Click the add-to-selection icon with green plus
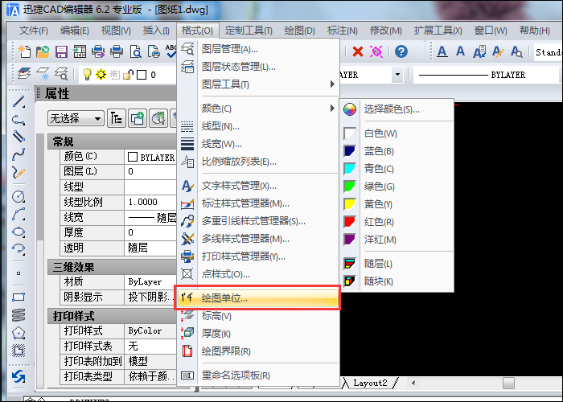 pos(138,118)
